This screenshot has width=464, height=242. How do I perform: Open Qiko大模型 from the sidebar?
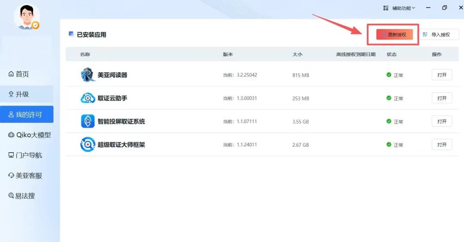coord(29,135)
